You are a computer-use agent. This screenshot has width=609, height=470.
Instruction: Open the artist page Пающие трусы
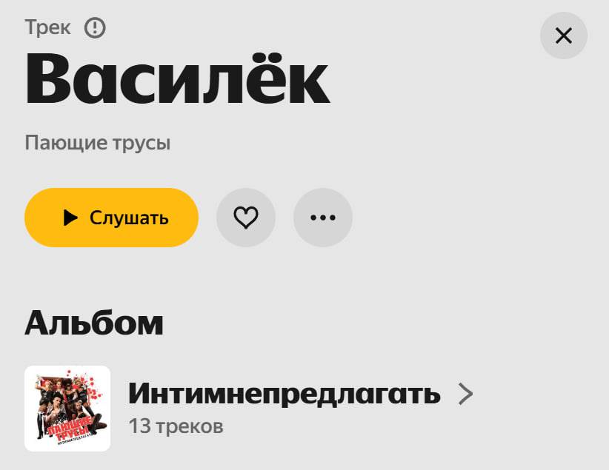(x=98, y=143)
